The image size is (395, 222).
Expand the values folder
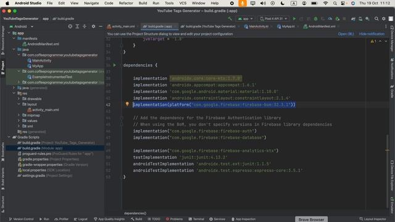click(19, 121)
